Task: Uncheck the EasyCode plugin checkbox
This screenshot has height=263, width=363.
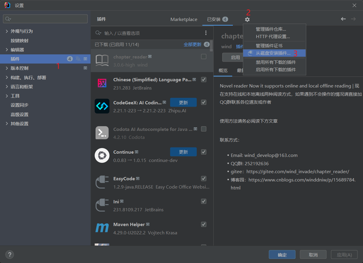Action: click(x=204, y=178)
